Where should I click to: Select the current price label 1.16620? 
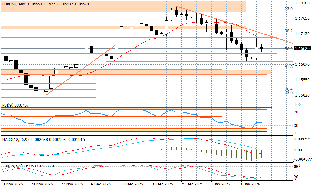302,49
